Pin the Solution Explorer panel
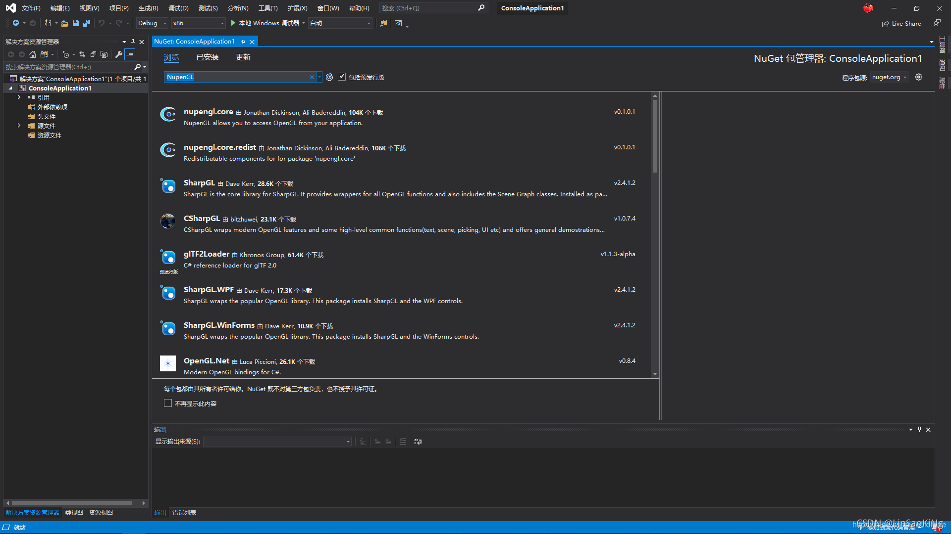 [133, 42]
